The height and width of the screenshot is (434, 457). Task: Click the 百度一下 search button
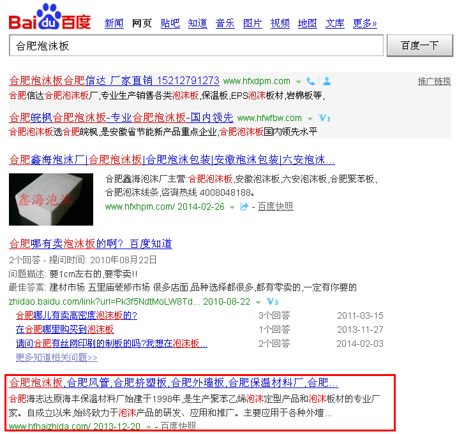(x=420, y=45)
